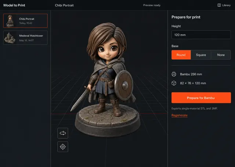Click the Bambu 256 mm printer label
This screenshot has width=235, height=167.
point(191,74)
